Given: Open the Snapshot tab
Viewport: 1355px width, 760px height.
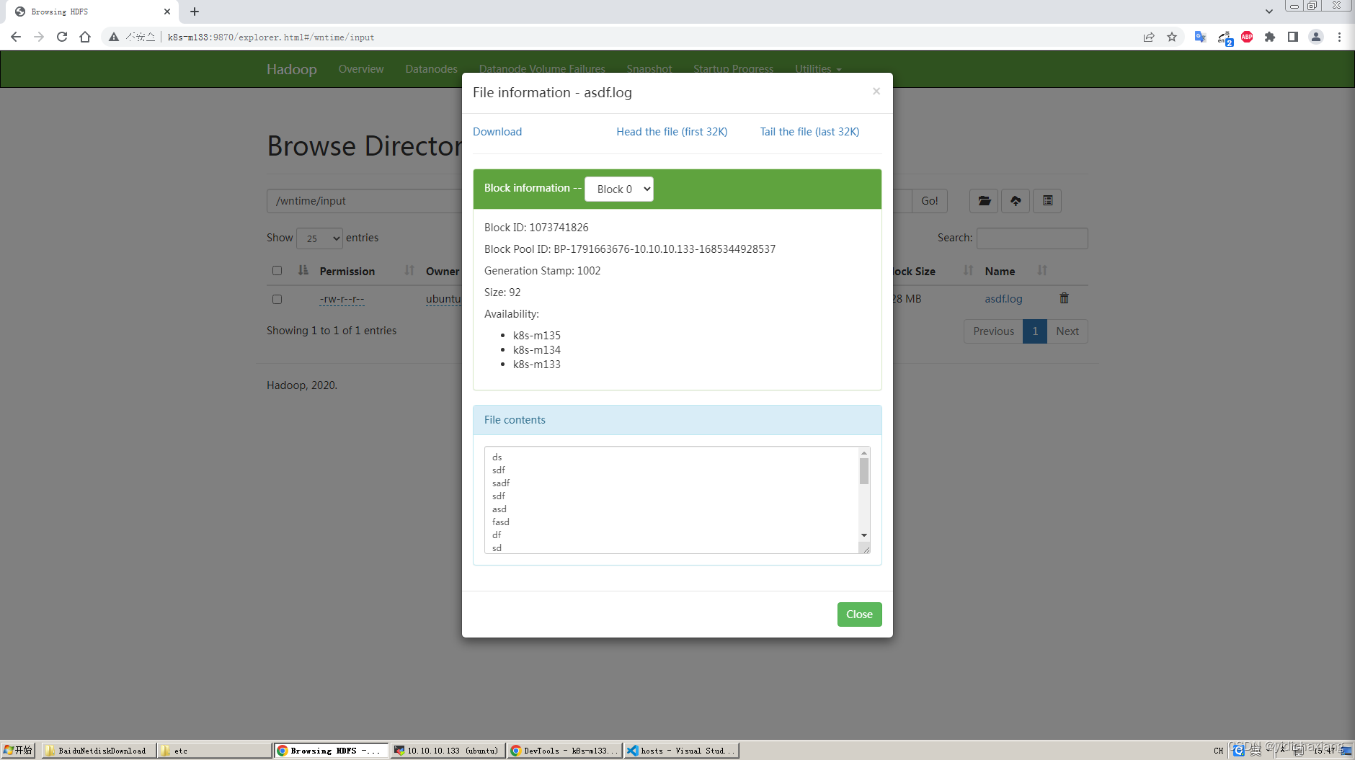Looking at the screenshot, I should click(649, 68).
